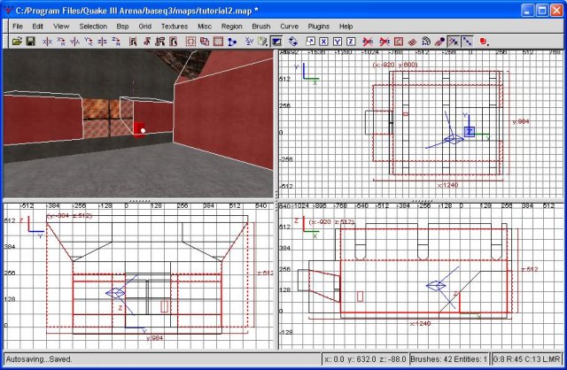Apply CSG Merge with overlapping squares icon

coord(205,42)
